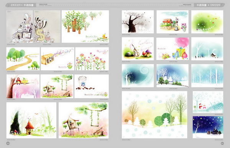
Task: Open the starry night sky snowy cabin image
Action: tap(208, 127)
